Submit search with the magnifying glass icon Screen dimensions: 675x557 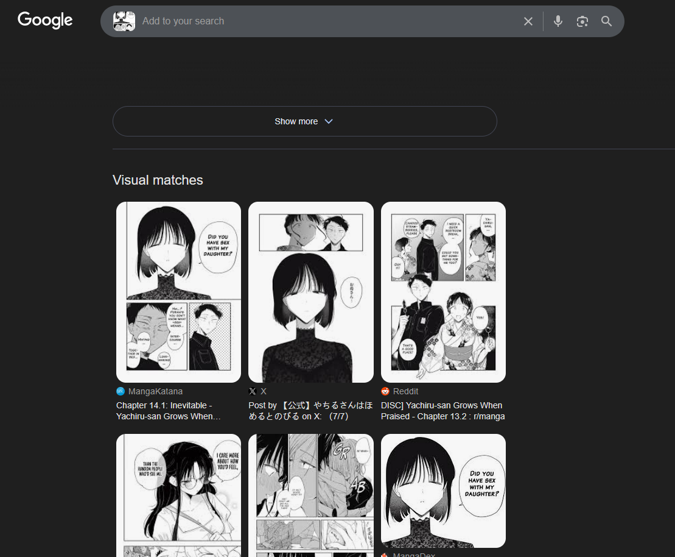click(x=606, y=21)
